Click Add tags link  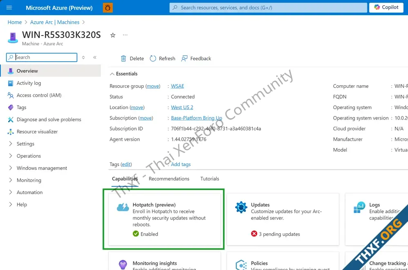(x=181, y=164)
